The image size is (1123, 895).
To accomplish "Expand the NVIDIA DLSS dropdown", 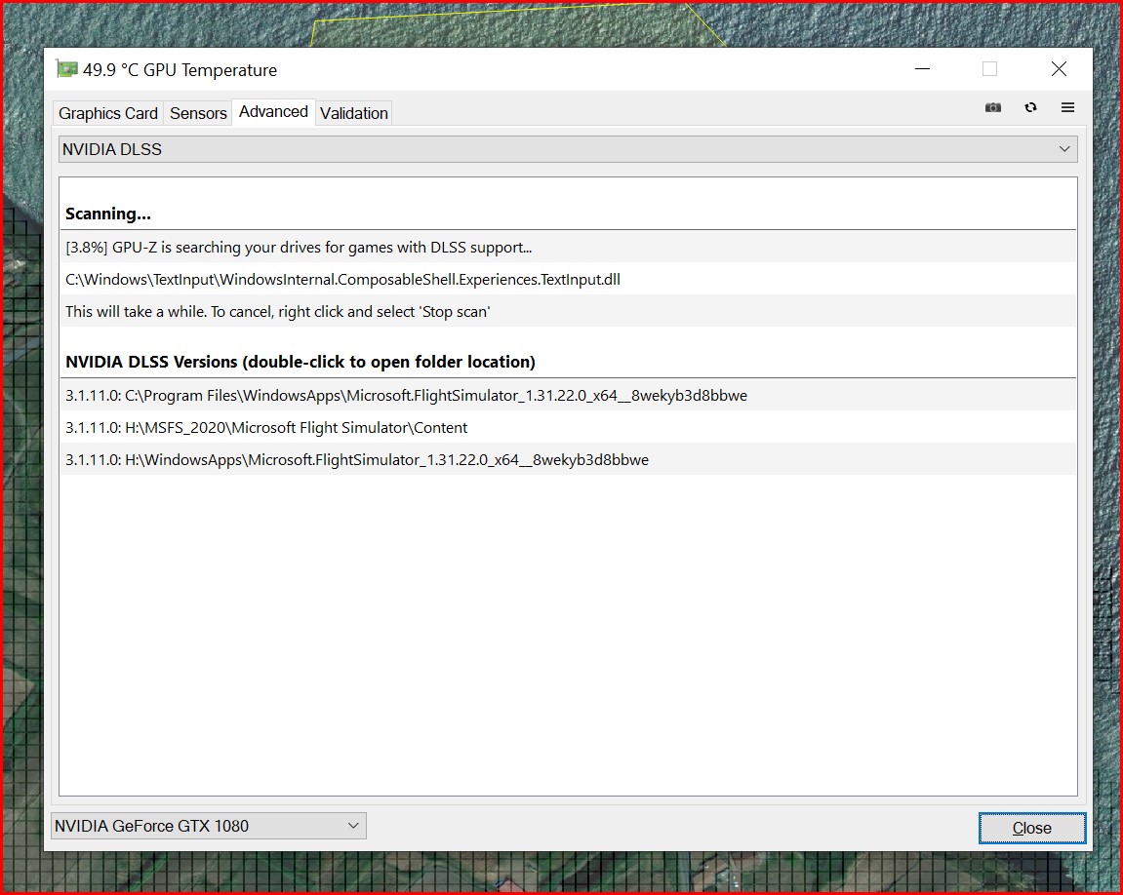I will point(568,149).
